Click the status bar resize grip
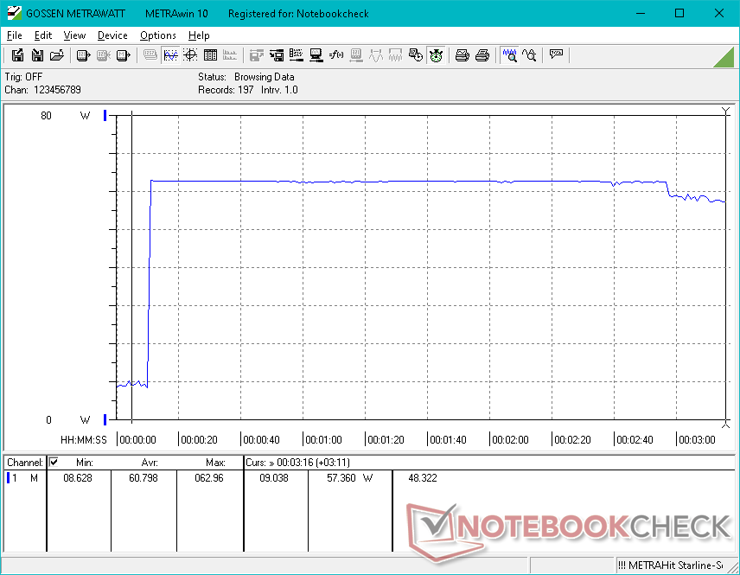Image resolution: width=740 pixels, height=575 pixels. 733,567
